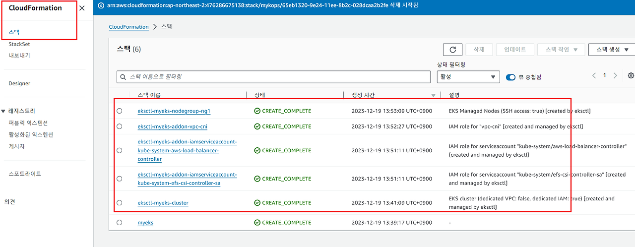Screen dimensions: 635x247
Task: Go to next page arrow
Action: tap(615, 76)
